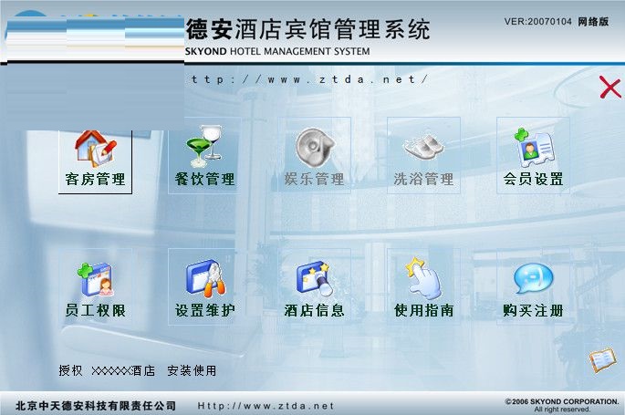Open the Http://www.ztda.net link in the footer

click(266, 405)
